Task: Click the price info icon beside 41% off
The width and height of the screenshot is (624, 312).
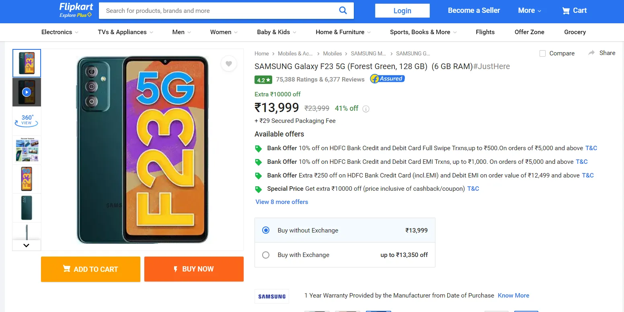Action: (x=366, y=109)
